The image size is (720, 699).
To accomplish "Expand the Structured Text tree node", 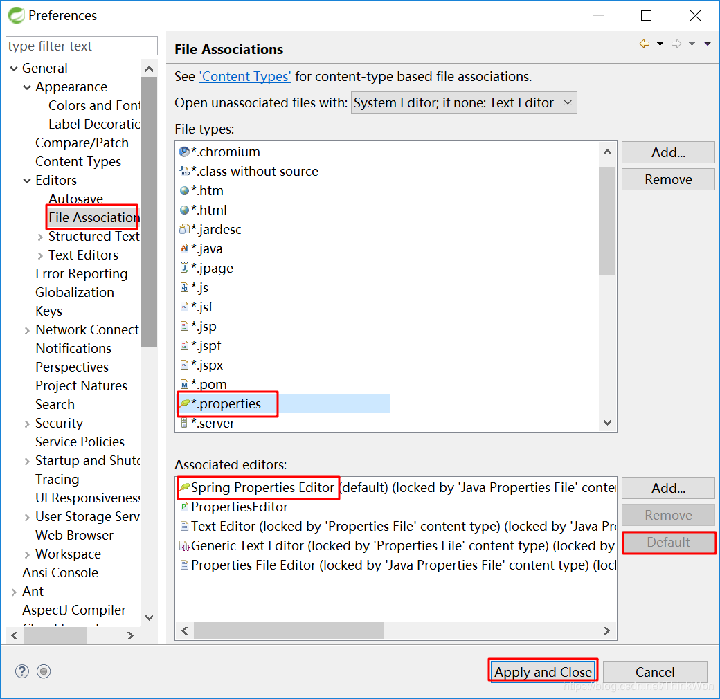I will (x=40, y=237).
